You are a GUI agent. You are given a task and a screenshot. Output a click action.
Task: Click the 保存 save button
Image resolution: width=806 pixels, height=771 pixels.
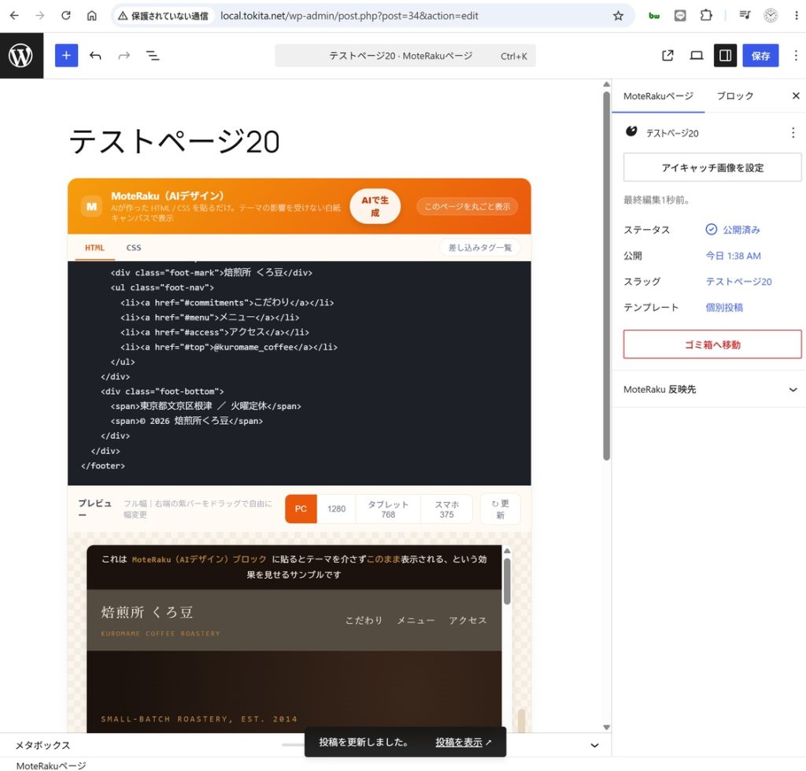tap(760, 56)
